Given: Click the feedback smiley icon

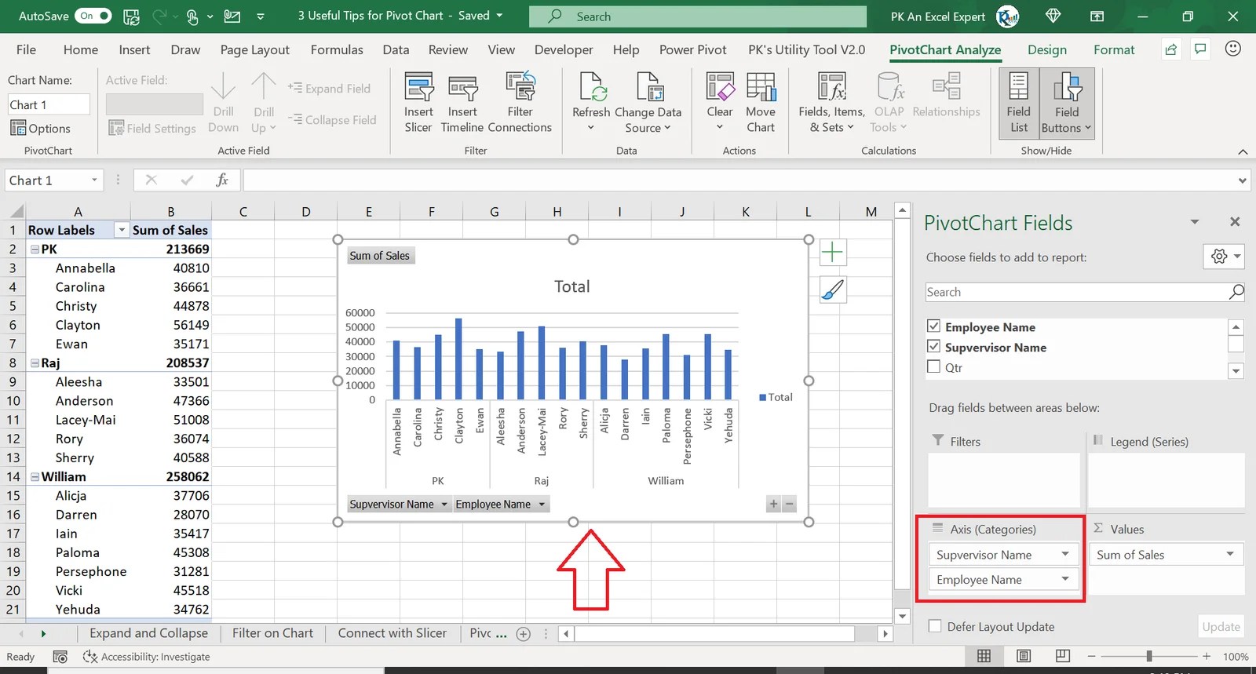Looking at the screenshot, I should [x=1233, y=49].
